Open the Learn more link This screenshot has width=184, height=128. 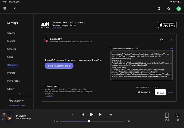coord(56,28)
